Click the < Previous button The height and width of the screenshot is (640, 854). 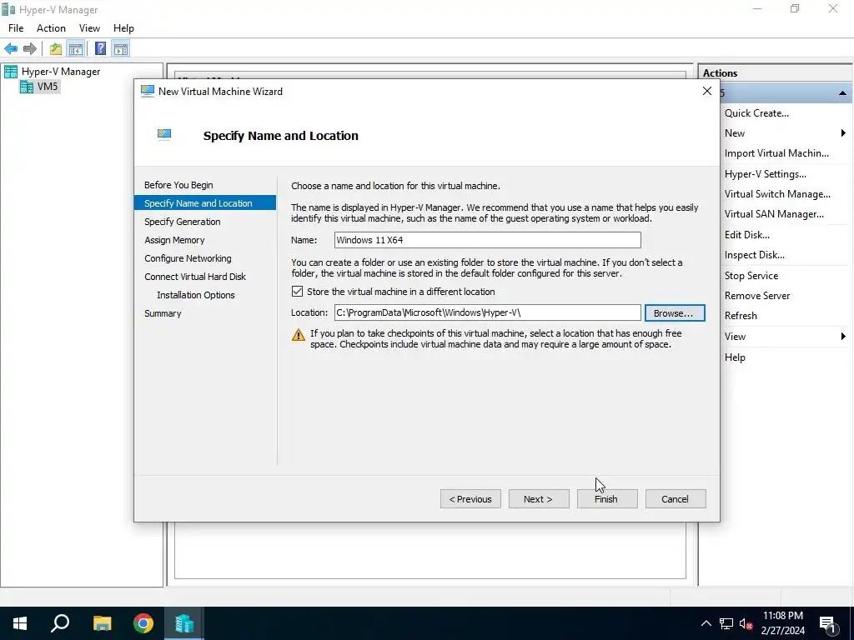(470, 499)
